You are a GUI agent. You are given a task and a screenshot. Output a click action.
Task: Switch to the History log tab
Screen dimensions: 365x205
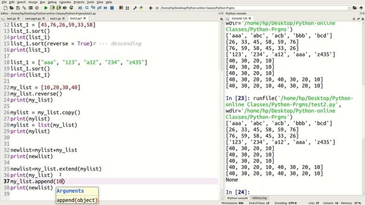tap(259, 198)
